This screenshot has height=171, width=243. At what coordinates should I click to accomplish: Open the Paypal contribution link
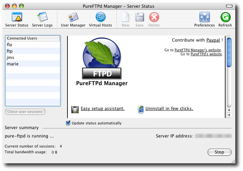pos(213,40)
